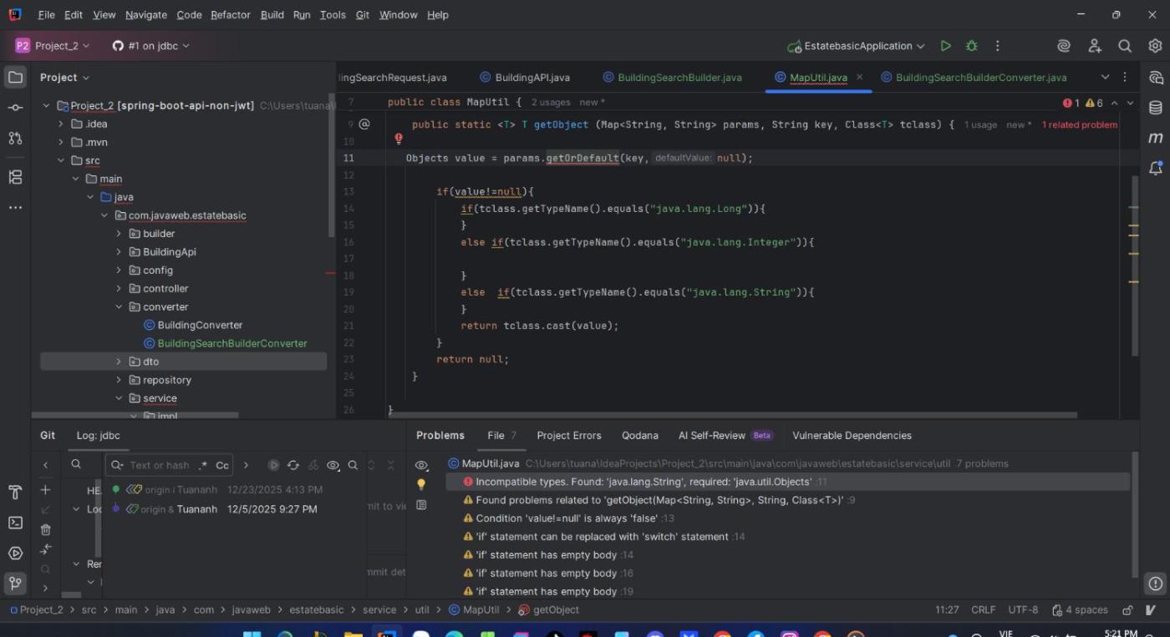Click the Text or hash search field
This screenshot has height=637, width=1170.
click(x=159, y=465)
